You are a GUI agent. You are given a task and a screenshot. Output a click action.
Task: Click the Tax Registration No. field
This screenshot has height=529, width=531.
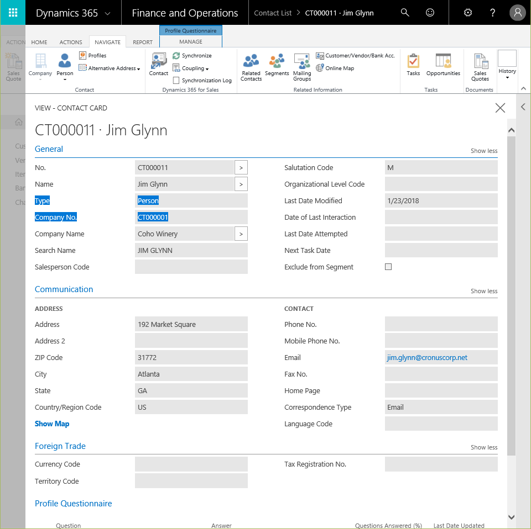(x=441, y=464)
